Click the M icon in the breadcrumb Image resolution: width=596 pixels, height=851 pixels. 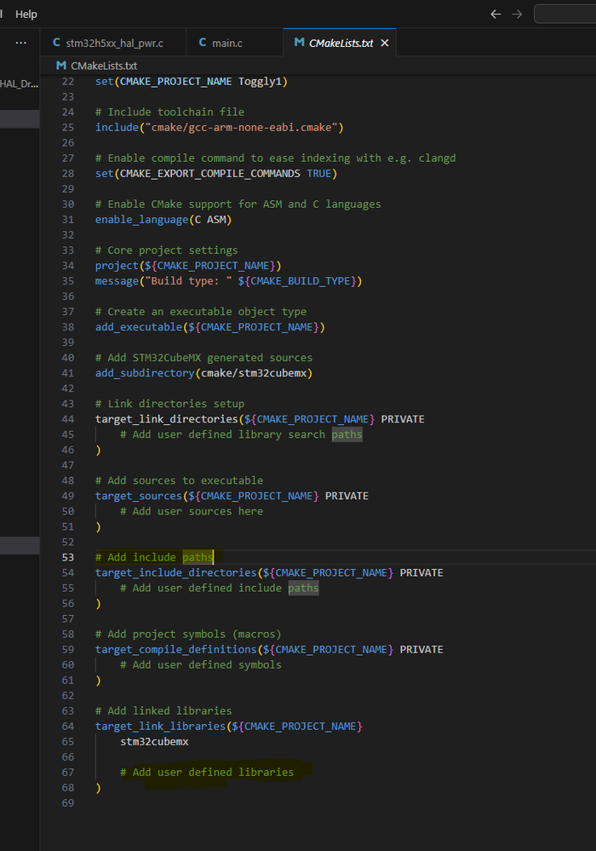pyautogui.click(x=61, y=66)
